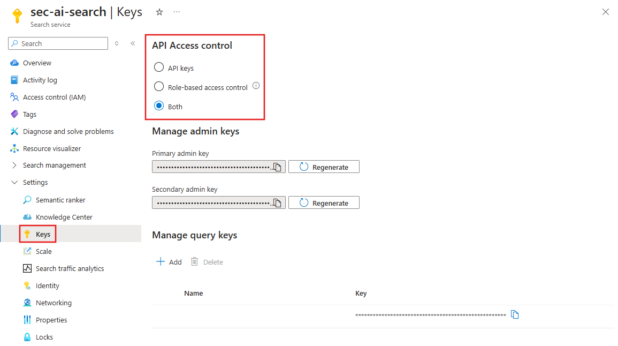
Task: Add a new query key
Action: 169,262
